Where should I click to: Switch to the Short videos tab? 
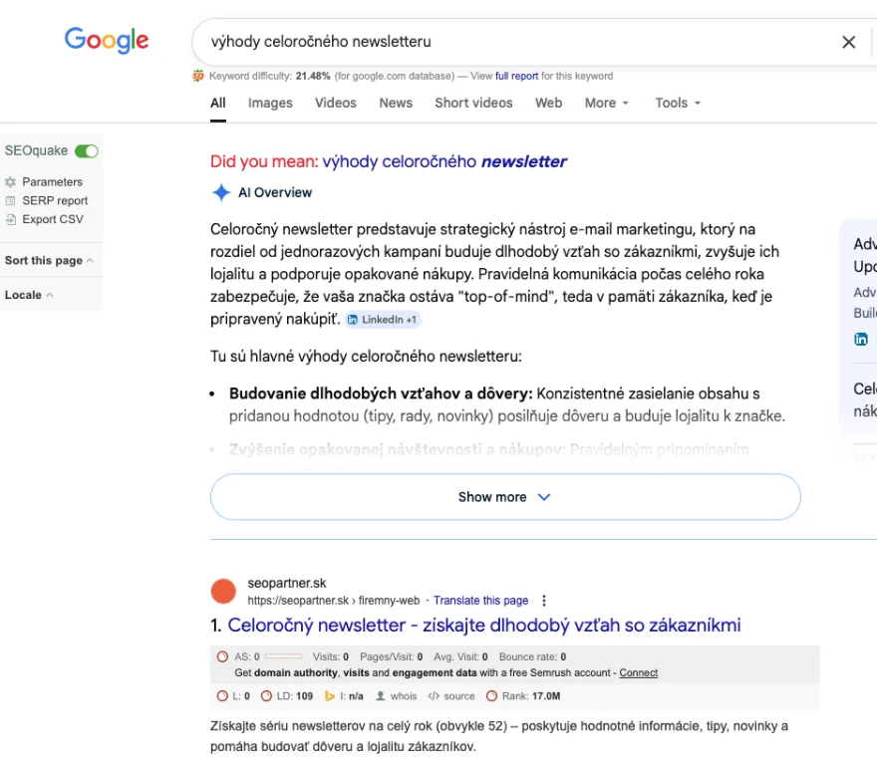coord(473,103)
